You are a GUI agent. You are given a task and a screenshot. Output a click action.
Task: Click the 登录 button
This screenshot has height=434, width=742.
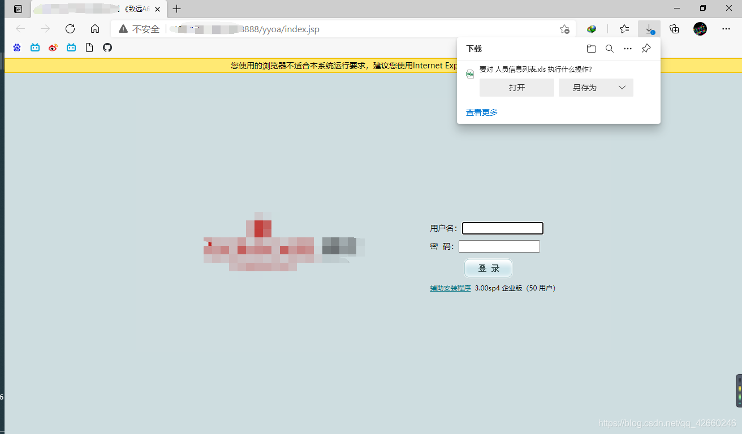tap(489, 268)
